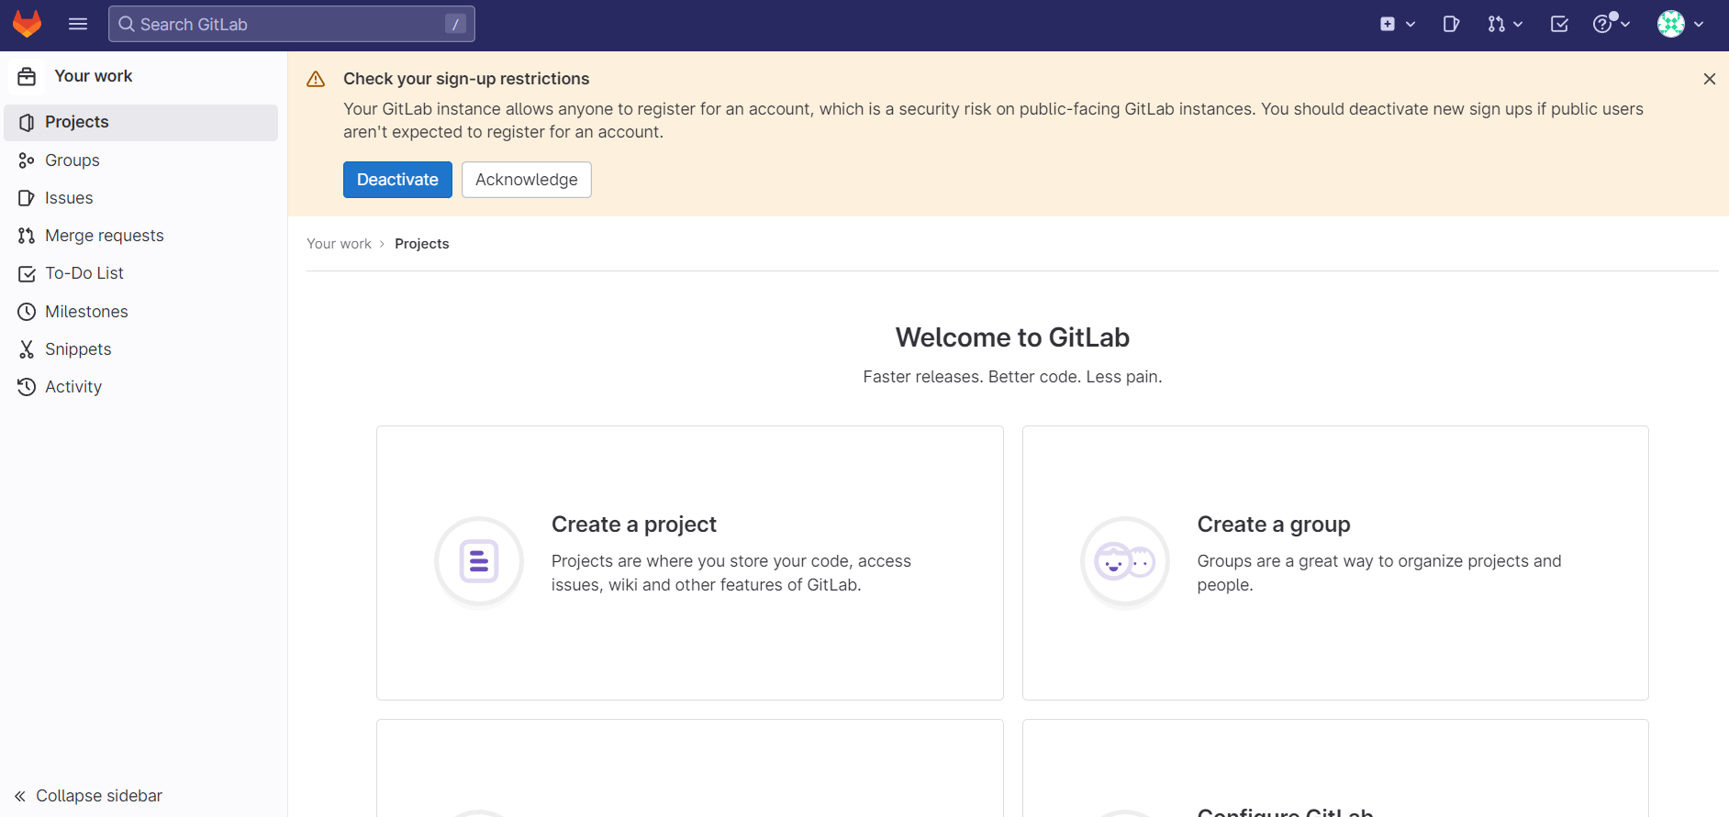Click the Milestones clock icon
The width and height of the screenshot is (1729, 817).
pos(27,312)
